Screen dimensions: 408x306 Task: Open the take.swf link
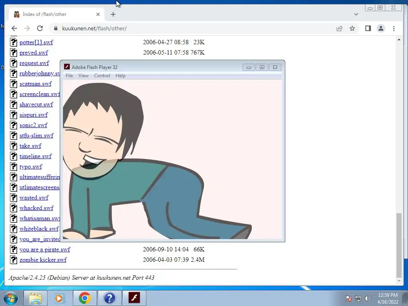[30, 146]
